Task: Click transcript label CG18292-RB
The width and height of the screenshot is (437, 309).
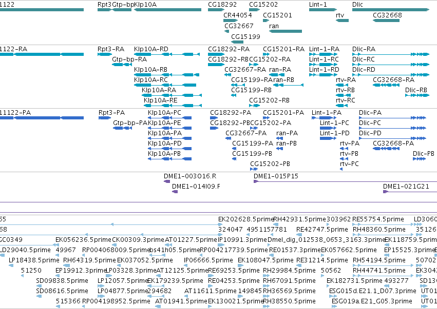Action: 228,59
